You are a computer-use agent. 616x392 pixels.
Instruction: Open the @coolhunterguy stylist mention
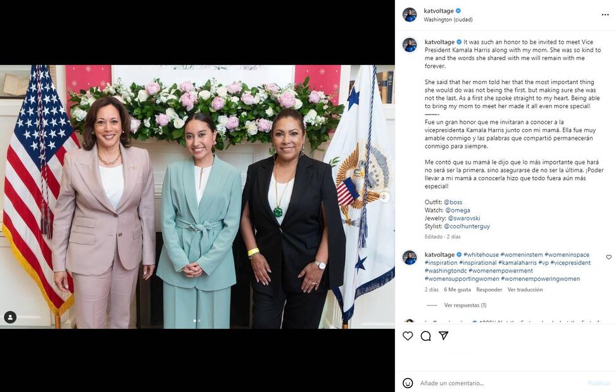(x=467, y=226)
